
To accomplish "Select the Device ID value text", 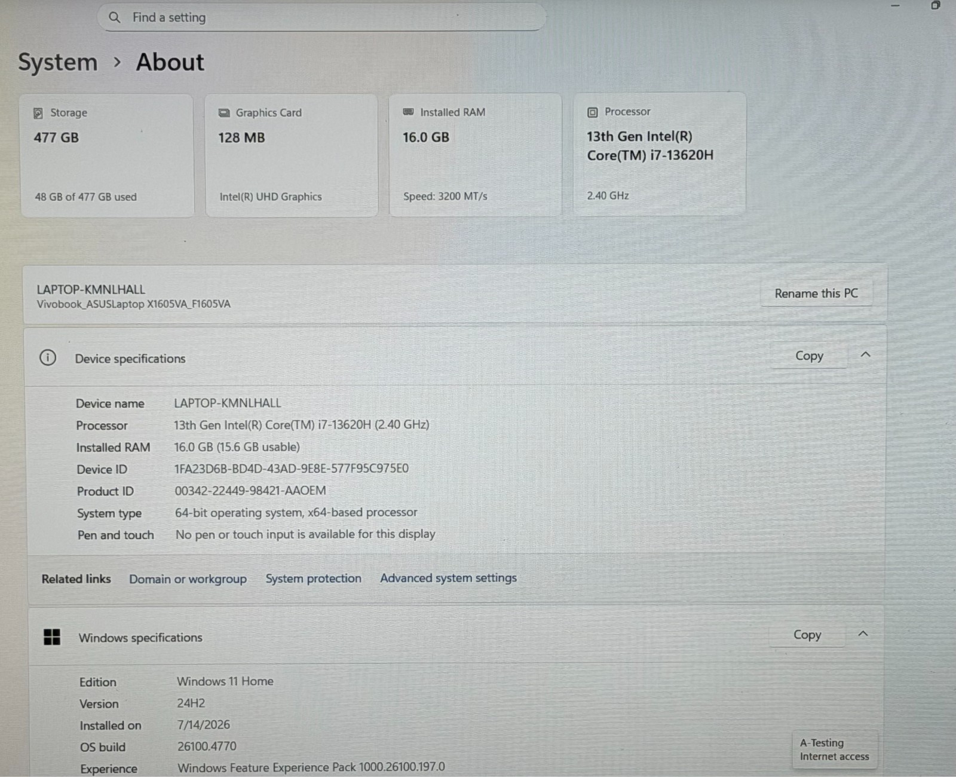I will click(x=292, y=469).
